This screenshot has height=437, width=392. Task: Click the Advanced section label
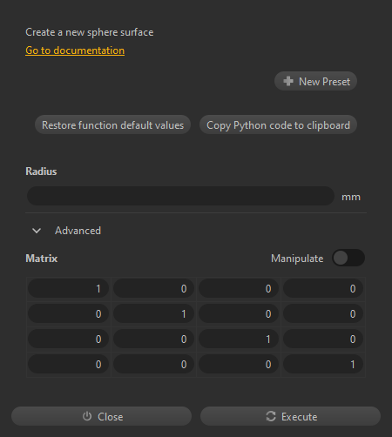coord(78,231)
